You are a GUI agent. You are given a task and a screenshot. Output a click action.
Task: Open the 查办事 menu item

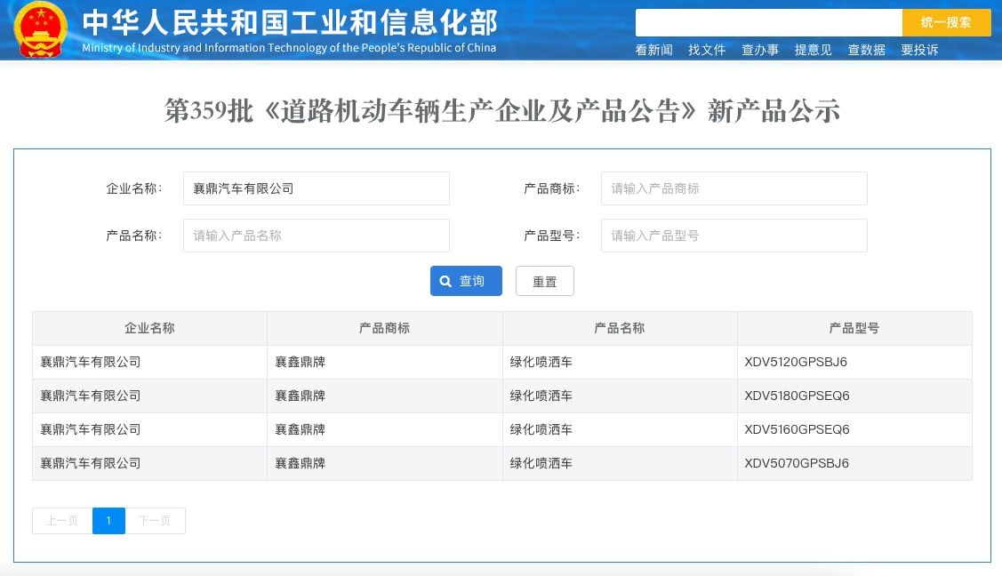(760, 50)
